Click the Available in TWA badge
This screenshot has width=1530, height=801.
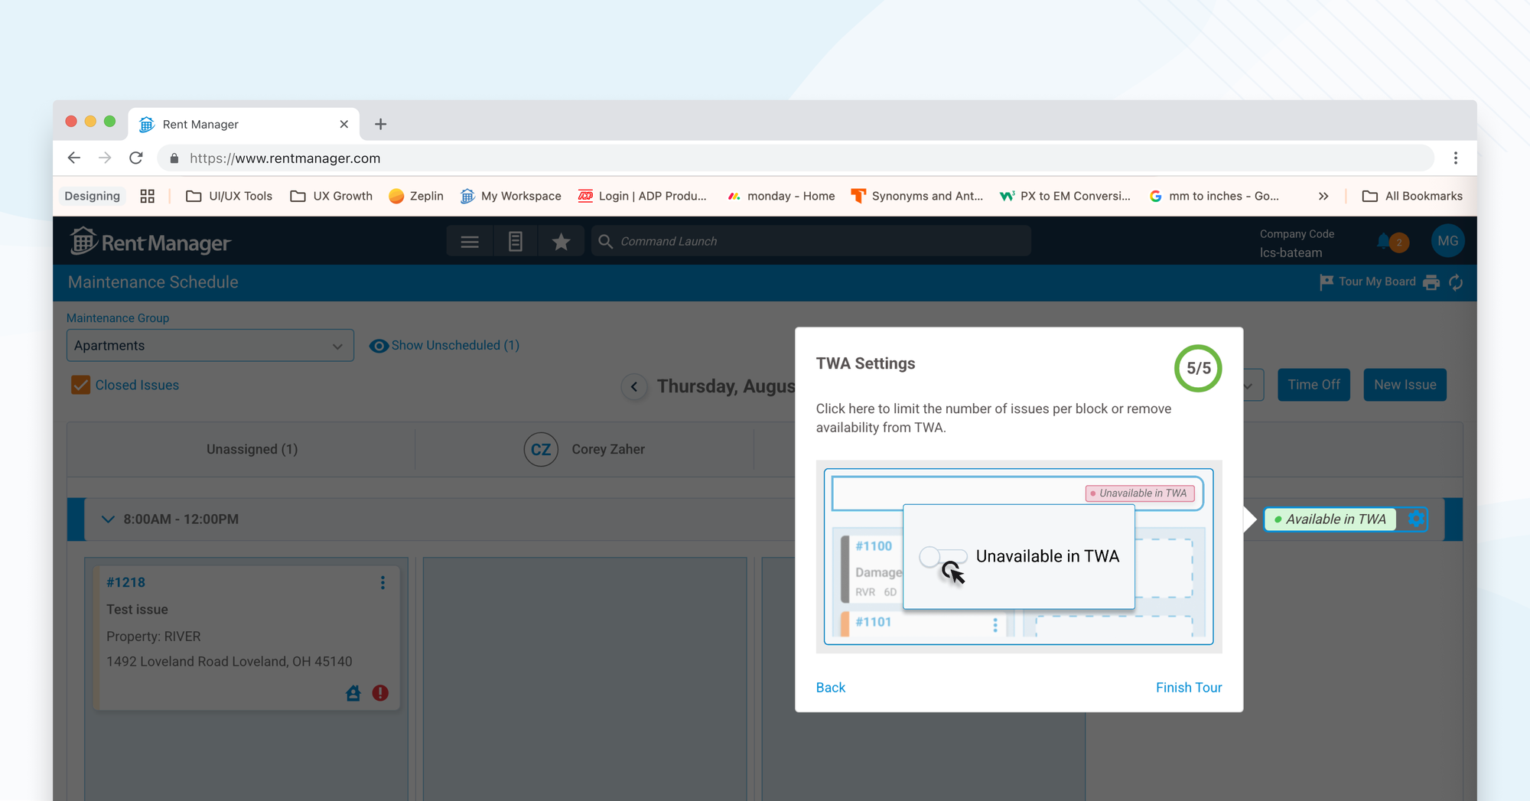coord(1330,519)
